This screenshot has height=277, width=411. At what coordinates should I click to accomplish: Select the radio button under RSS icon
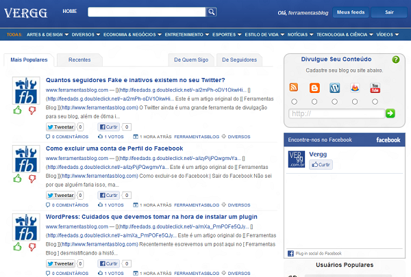click(x=294, y=102)
